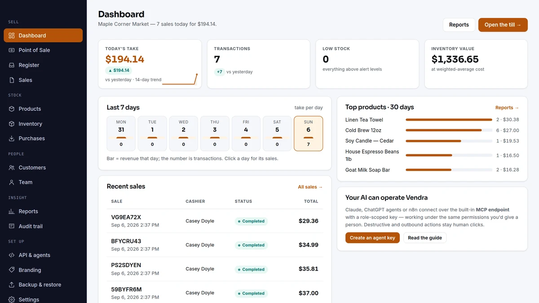Click the Sales document icon
The height and width of the screenshot is (303, 539).
tap(12, 80)
